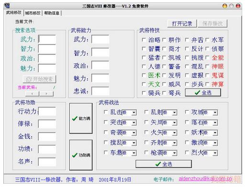Viewport: 245px width, 187px height.
Task: Click the 魅力 ability input field
Action: (x=100, y=78)
